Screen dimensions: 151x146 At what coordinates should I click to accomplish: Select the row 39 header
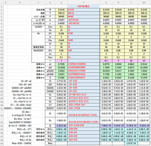pyautogui.click(x=2, y=143)
